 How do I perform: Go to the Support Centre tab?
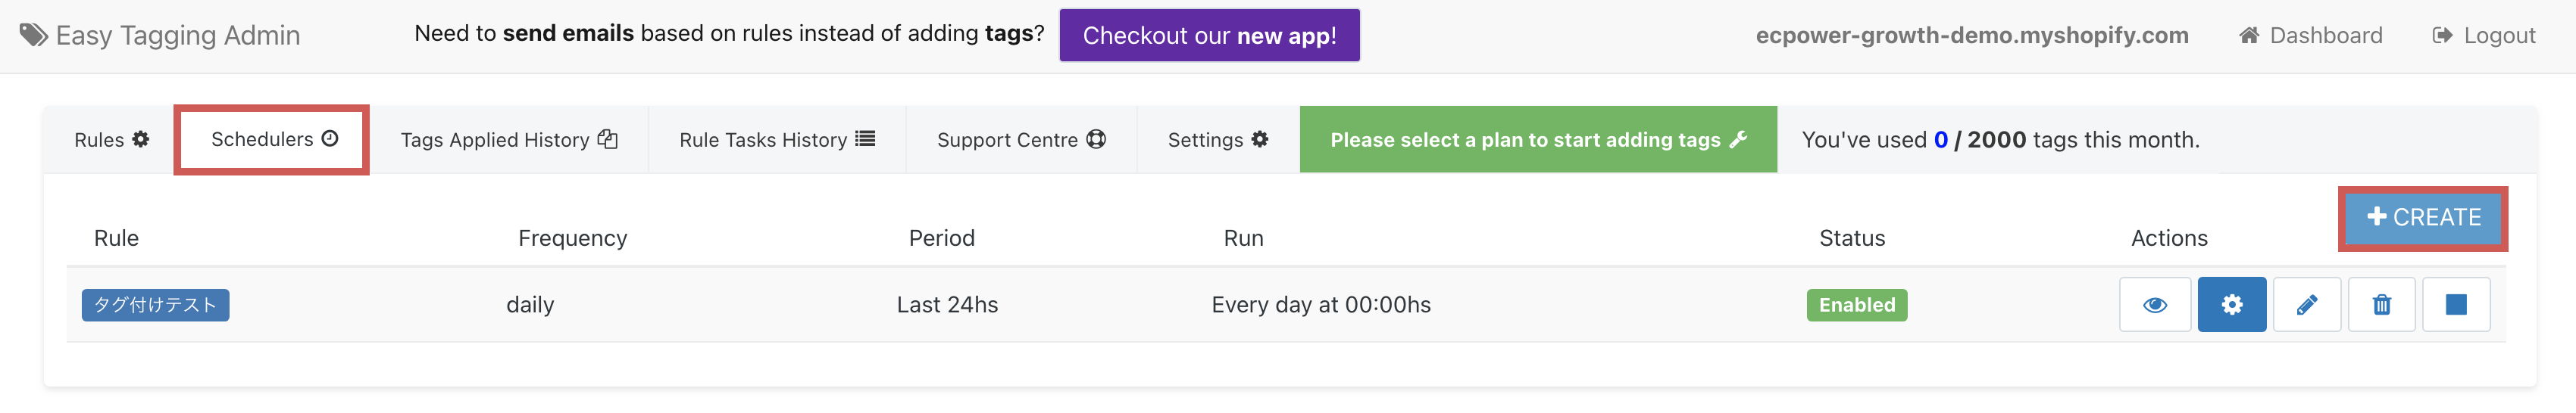tap(1020, 140)
